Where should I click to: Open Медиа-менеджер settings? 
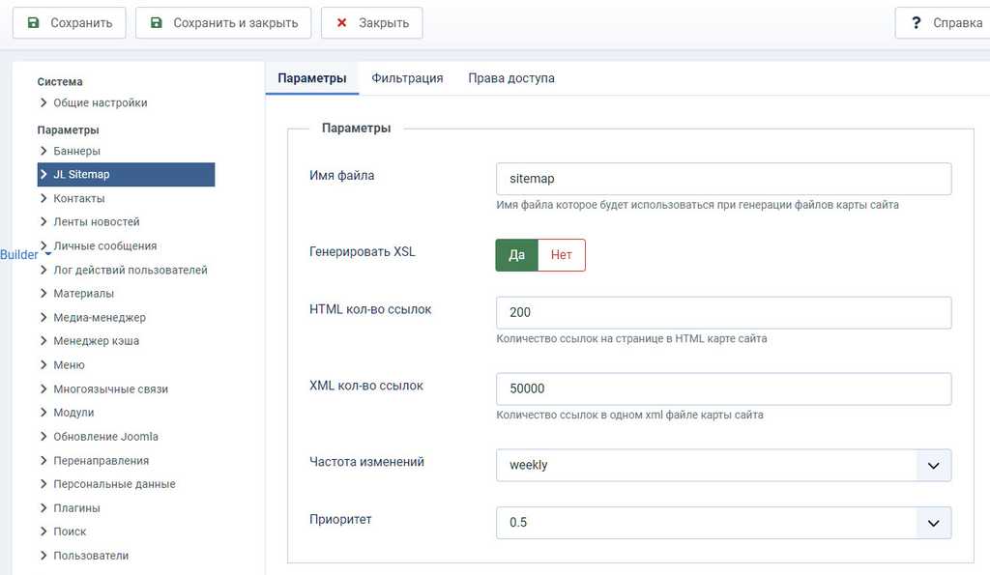(x=100, y=318)
